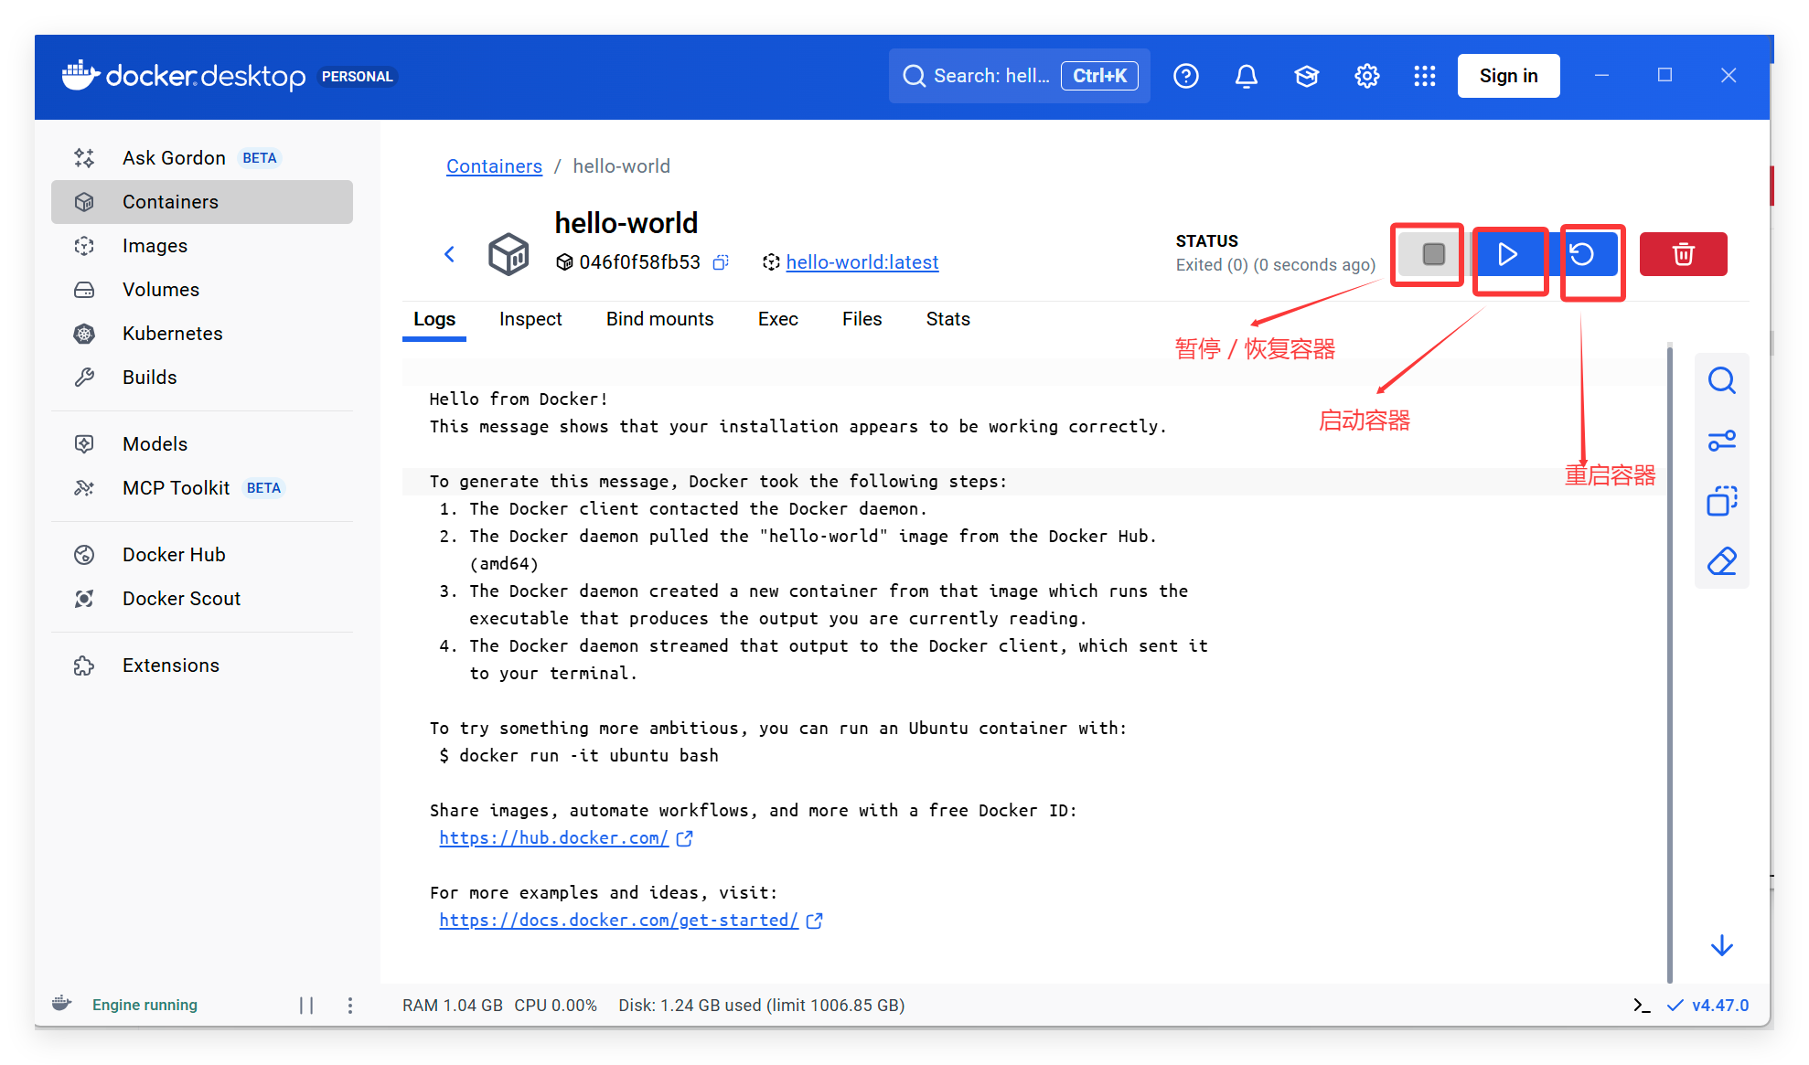Click the Sign in button
The image size is (1809, 1065).
coord(1507,76)
